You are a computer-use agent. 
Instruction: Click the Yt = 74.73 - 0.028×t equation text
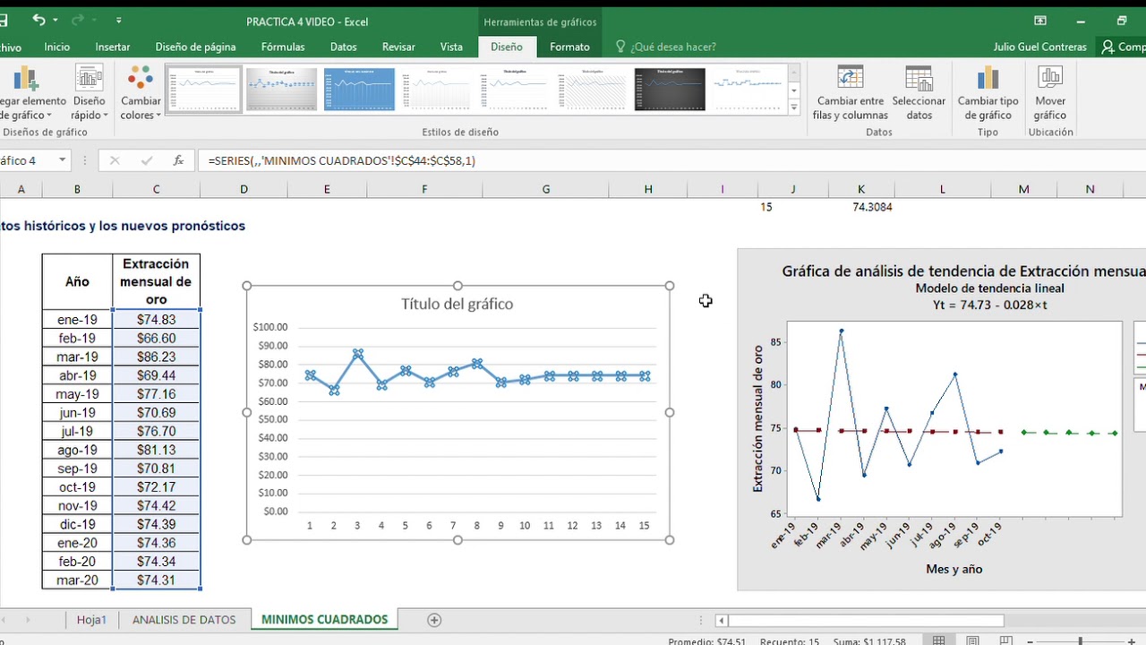(x=989, y=305)
